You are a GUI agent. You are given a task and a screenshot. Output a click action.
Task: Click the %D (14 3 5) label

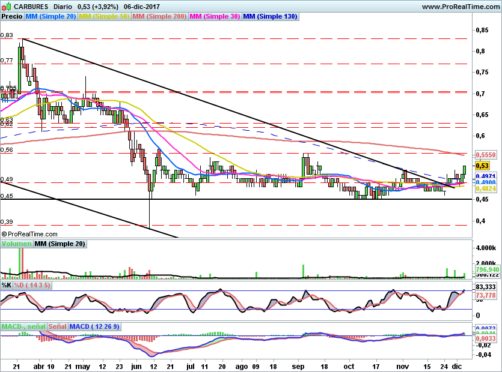click(32, 285)
